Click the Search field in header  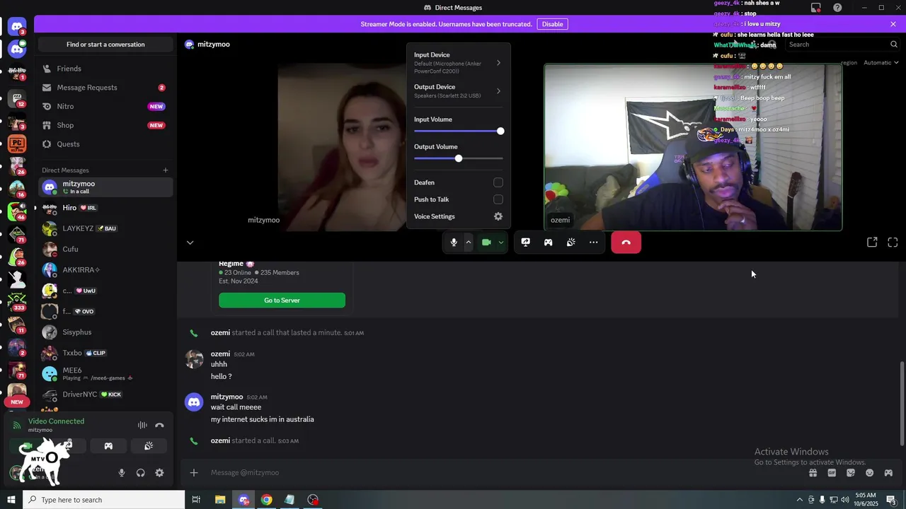pyautogui.click(x=842, y=45)
